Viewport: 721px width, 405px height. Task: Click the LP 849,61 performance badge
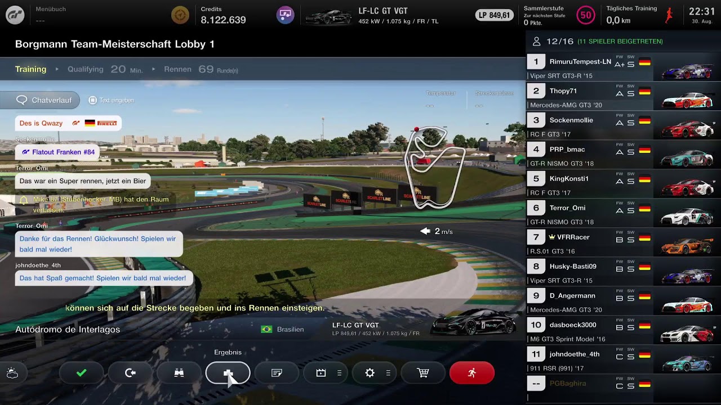[x=495, y=15]
